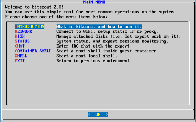The height and width of the screenshot is (122, 196).
Task: Click the MAIN MENU dialog title
Action: click(94, 2)
